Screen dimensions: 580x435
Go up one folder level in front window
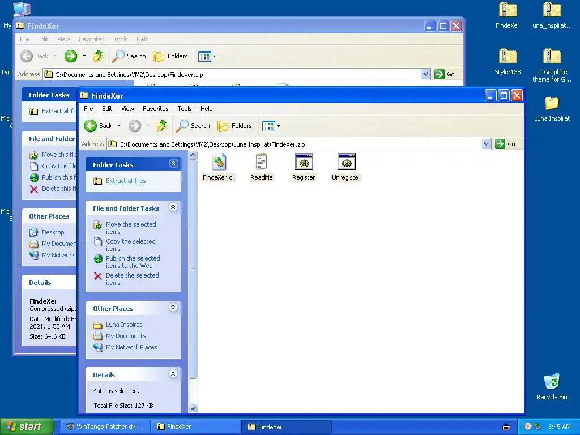click(161, 126)
